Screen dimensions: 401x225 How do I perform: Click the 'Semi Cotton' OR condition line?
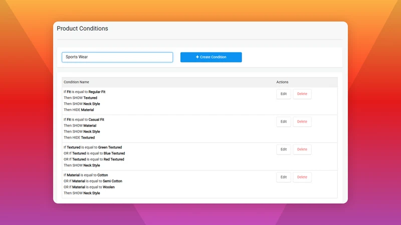point(93,181)
